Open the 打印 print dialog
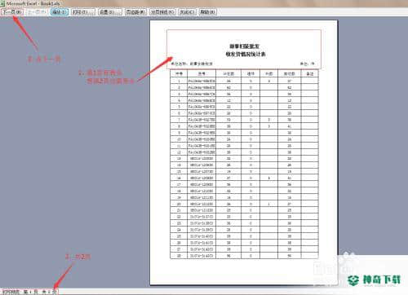408x295 pixels. (83, 12)
